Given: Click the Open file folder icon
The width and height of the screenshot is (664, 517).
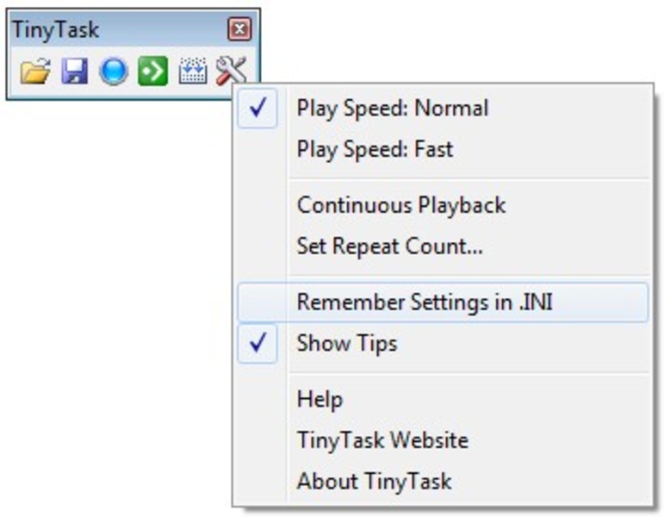Looking at the screenshot, I should [x=35, y=72].
